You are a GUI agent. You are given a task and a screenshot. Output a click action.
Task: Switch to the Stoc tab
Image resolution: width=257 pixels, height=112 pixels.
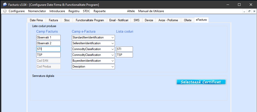pos(67,20)
